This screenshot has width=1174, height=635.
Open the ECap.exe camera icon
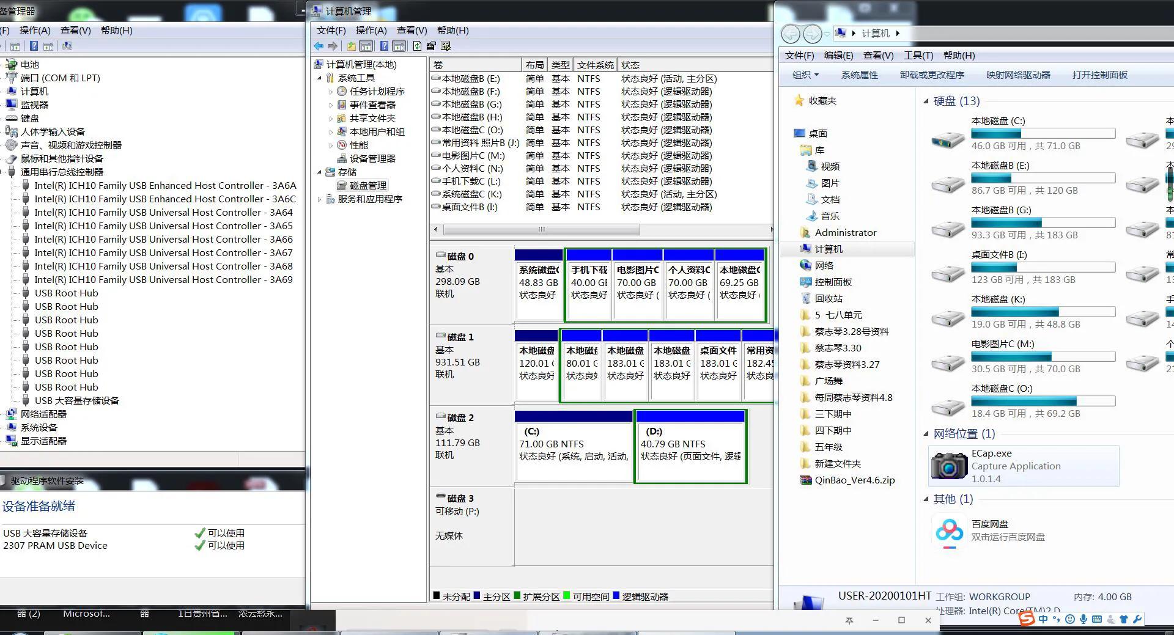pos(949,466)
